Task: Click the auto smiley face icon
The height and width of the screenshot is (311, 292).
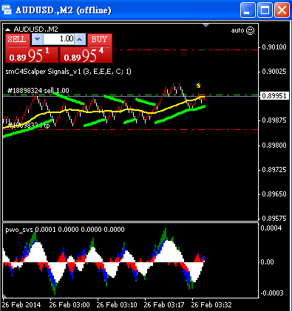Action: pyautogui.click(x=250, y=30)
